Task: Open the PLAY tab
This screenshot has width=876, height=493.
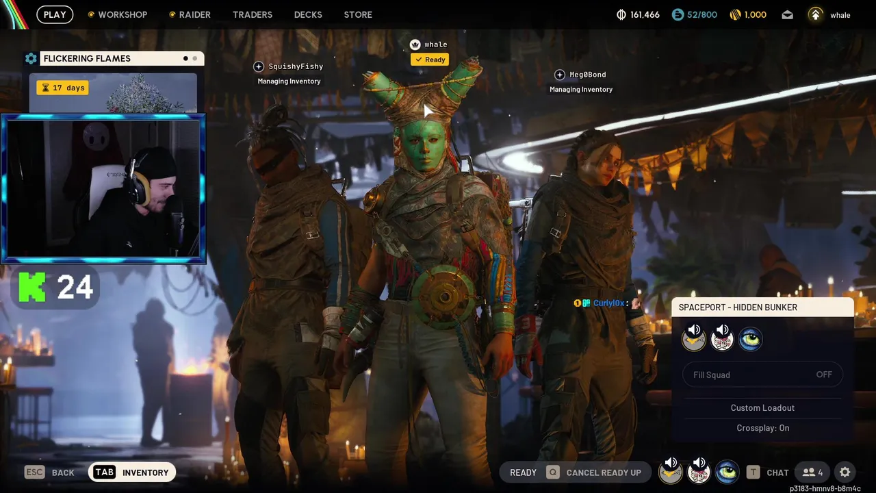Action: point(55,14)
